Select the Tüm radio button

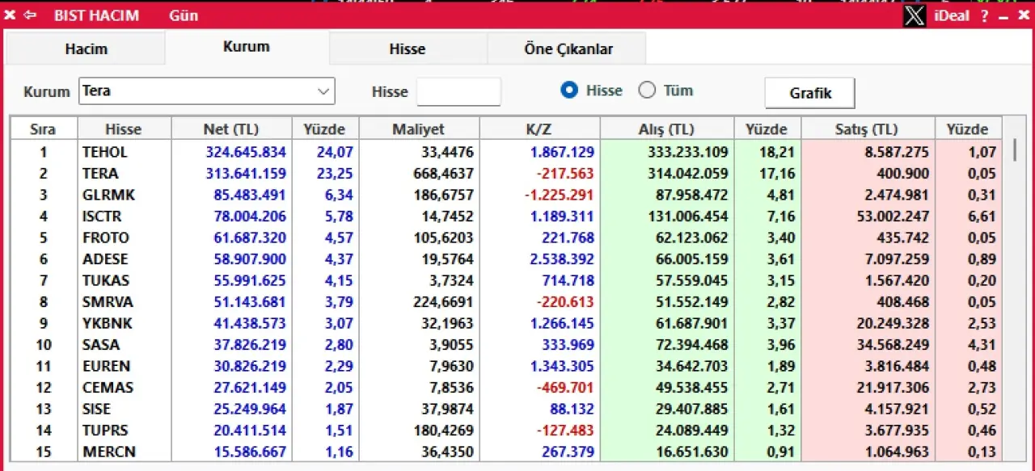click(x=647, y=90)
